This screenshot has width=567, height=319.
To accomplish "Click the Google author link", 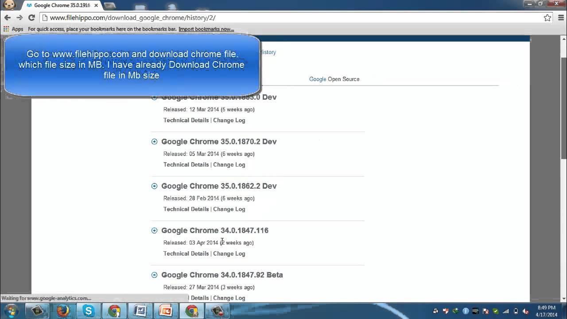I will pos(318,79).
